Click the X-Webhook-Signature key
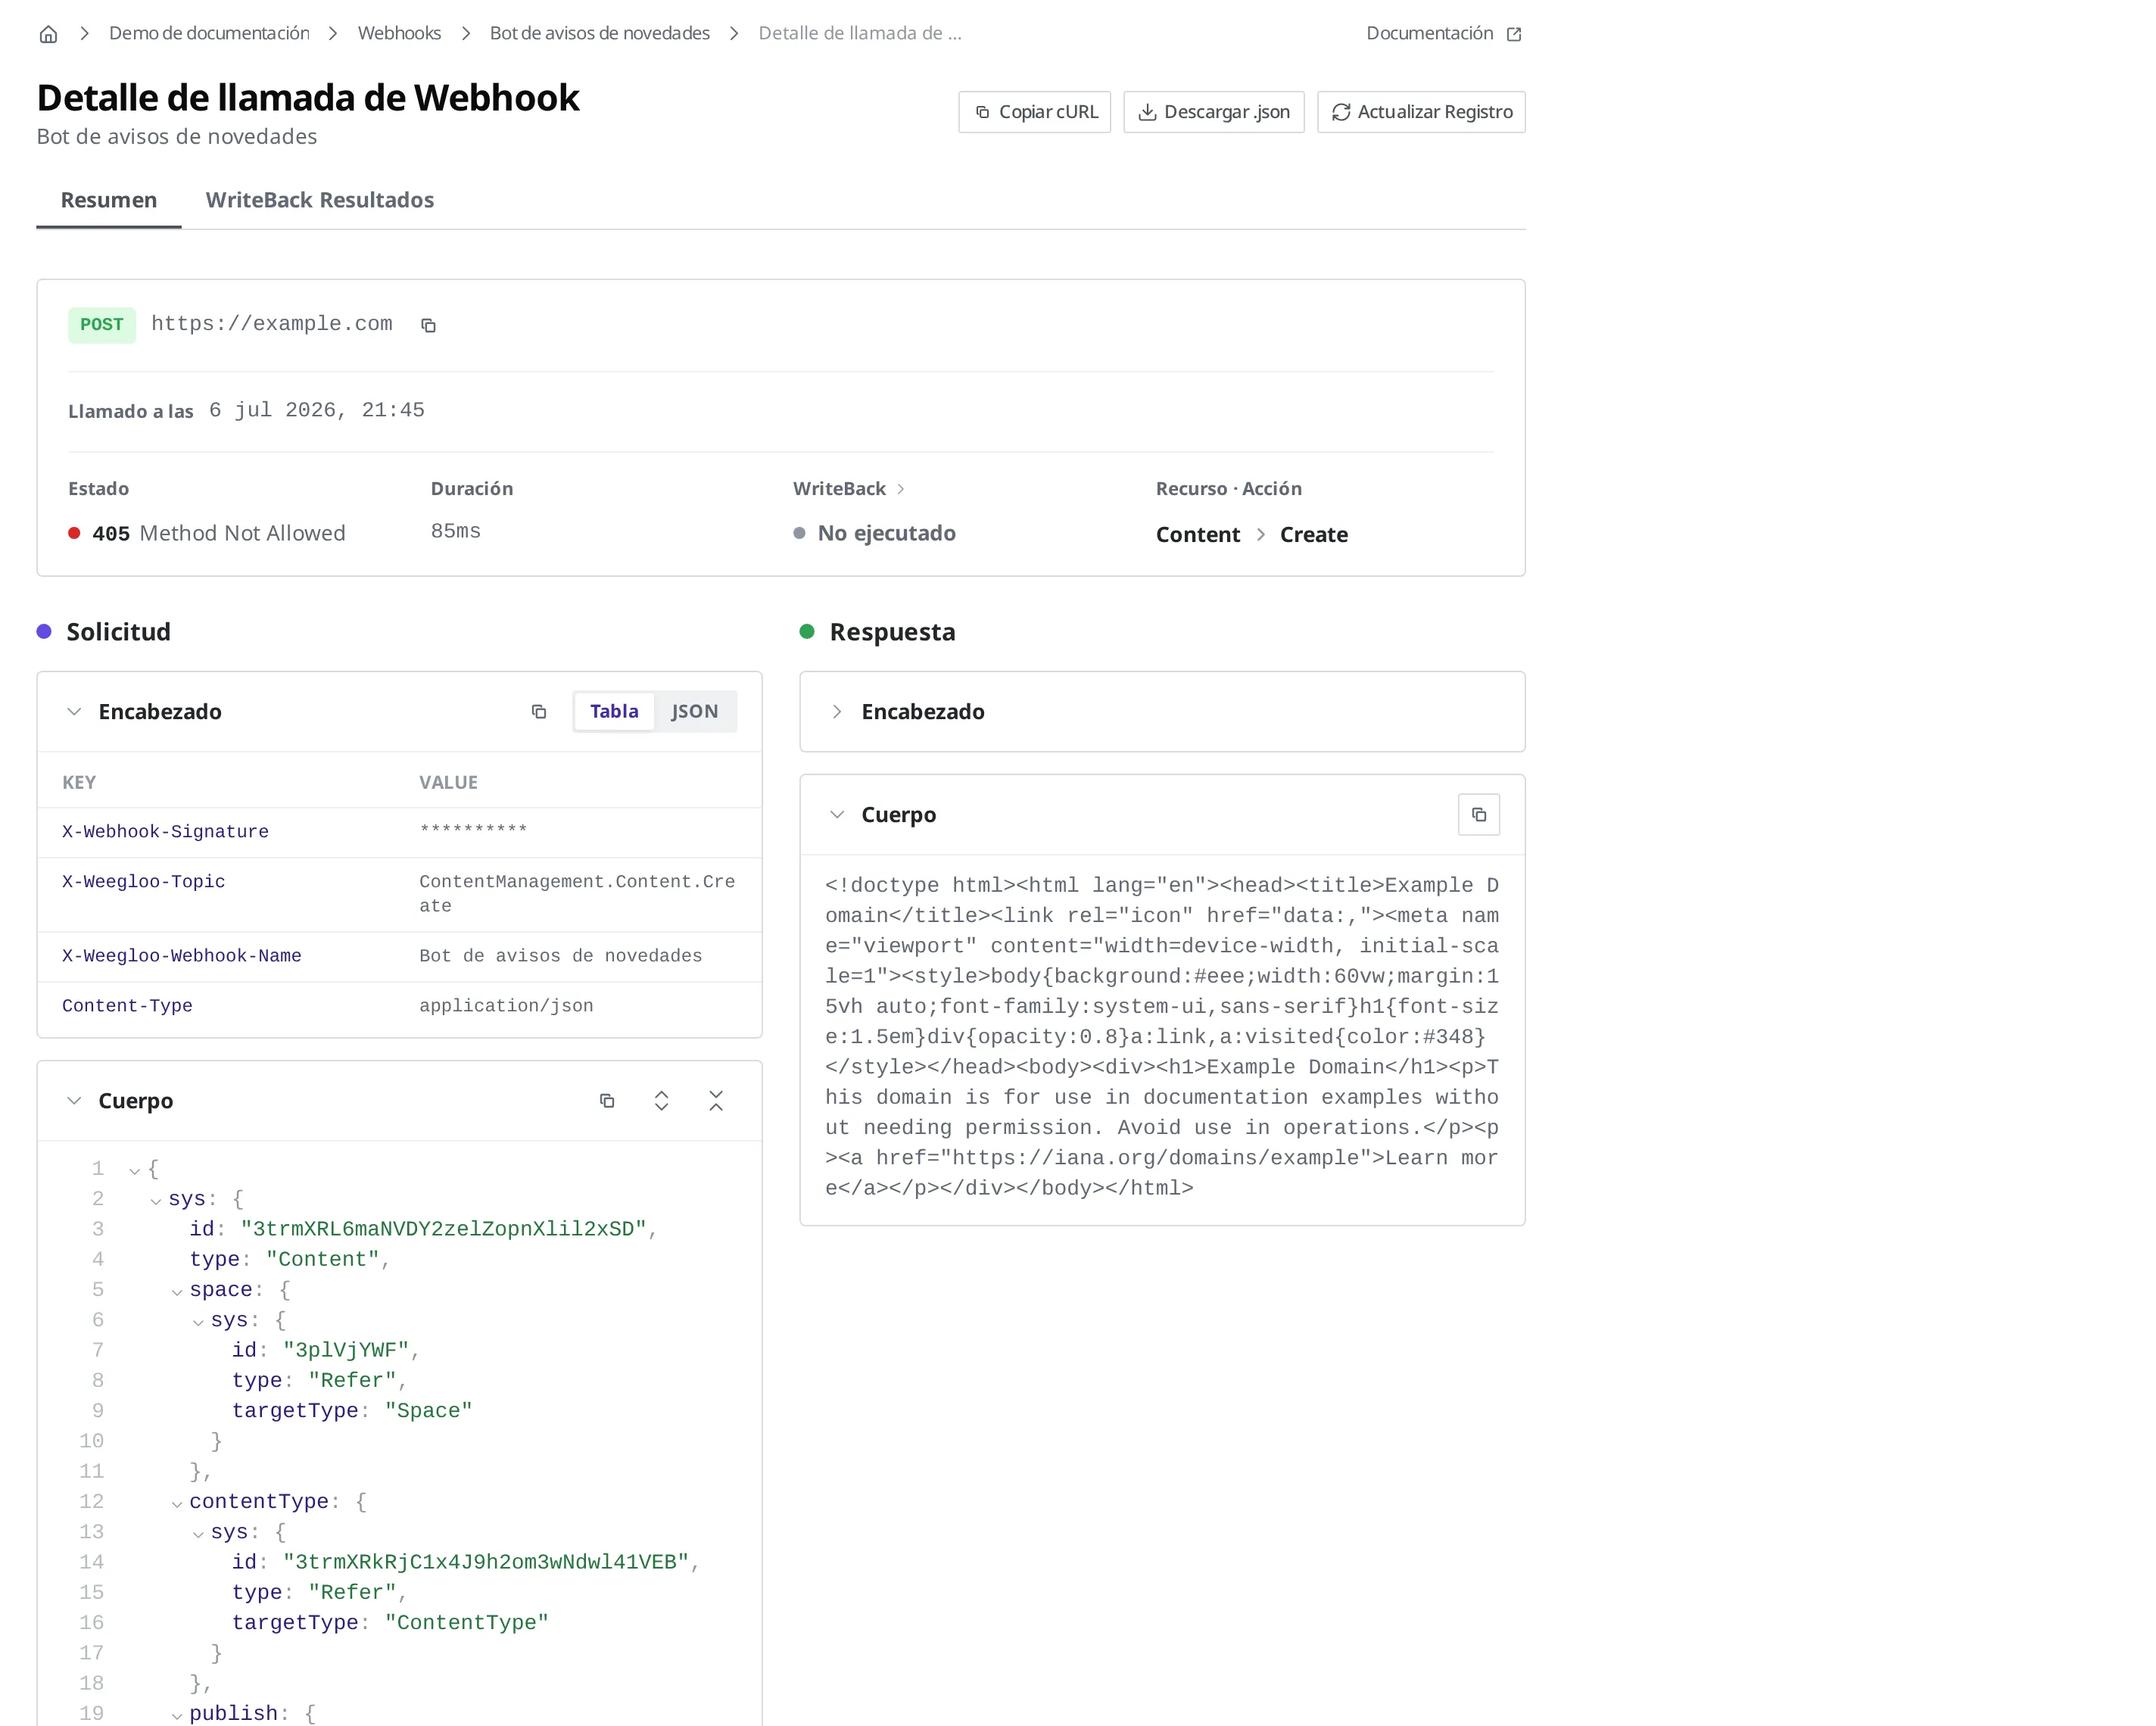Image resolution: width=2156 pixels, height=1726 pixels. pos(165,832)
